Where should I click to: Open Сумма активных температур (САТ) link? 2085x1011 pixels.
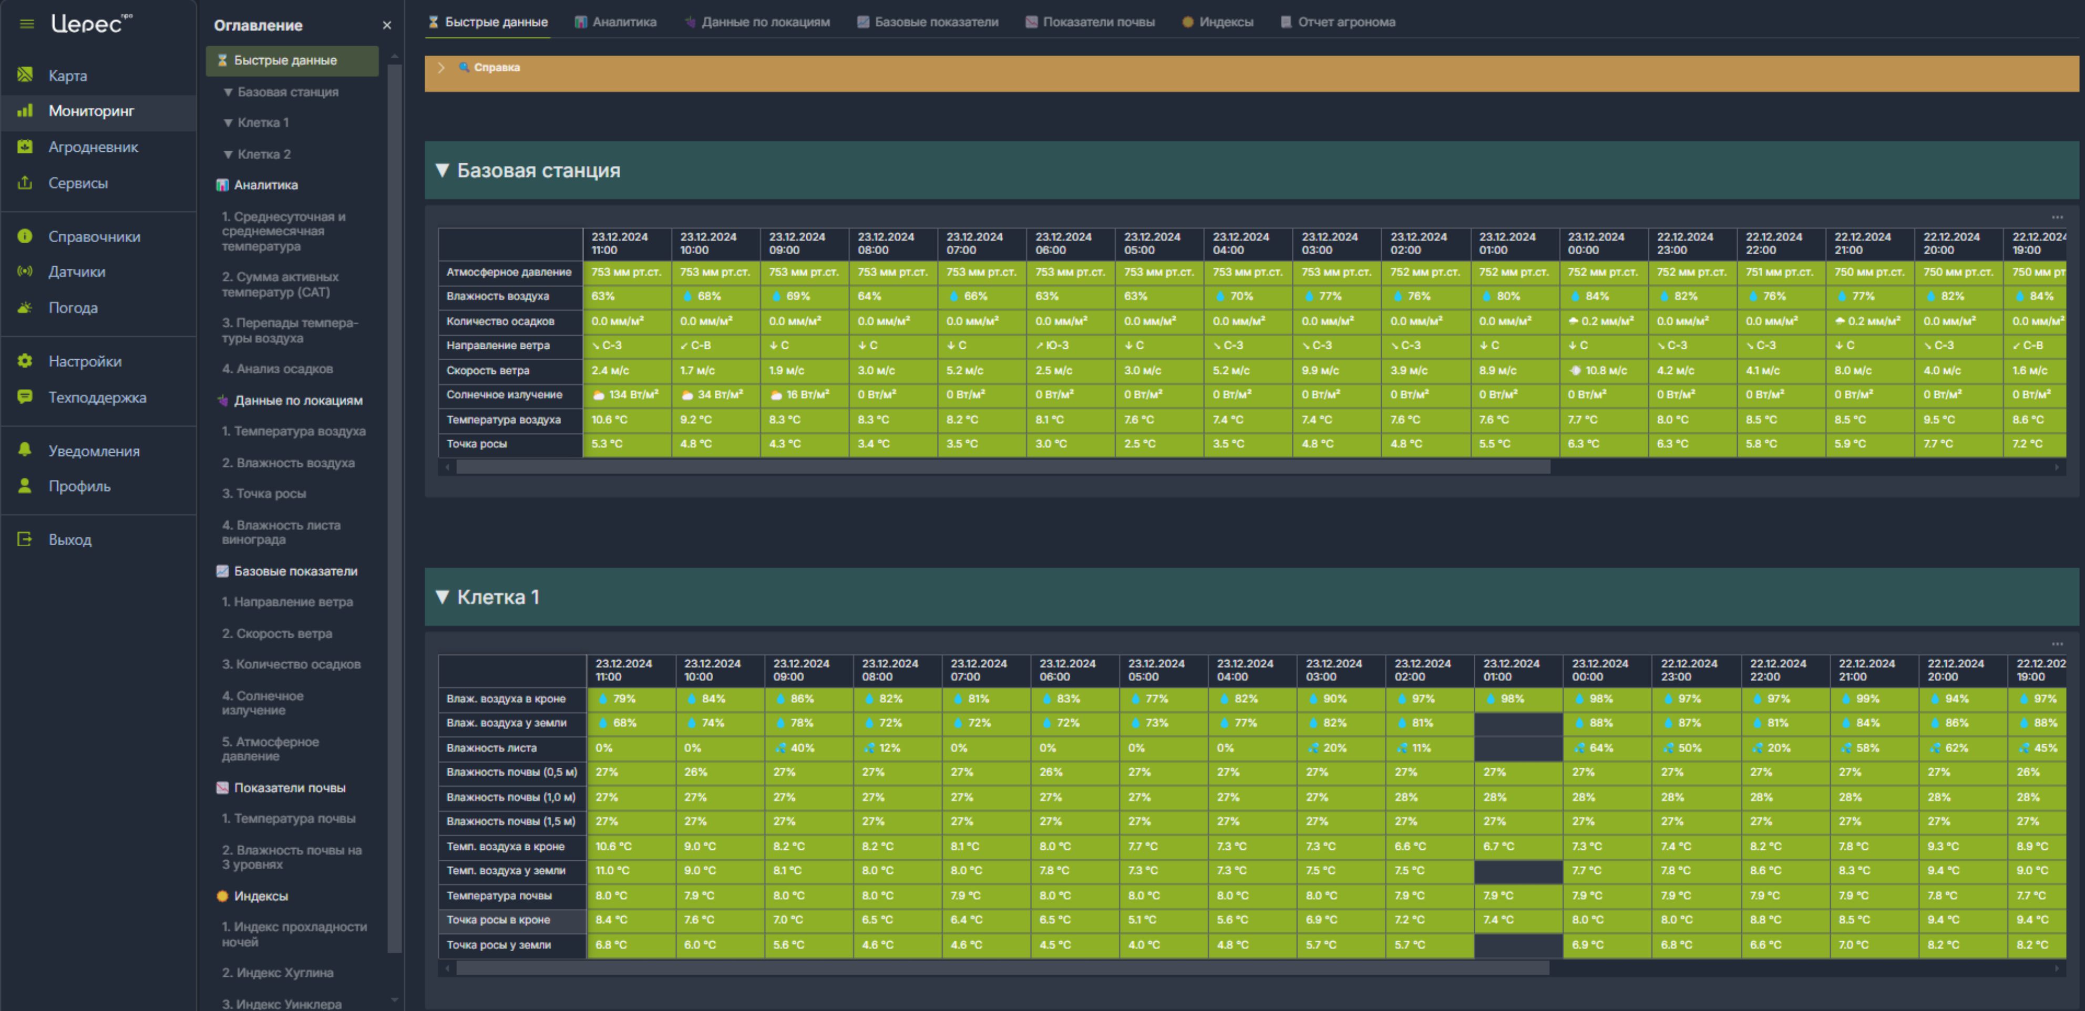(x=280, y=284)
